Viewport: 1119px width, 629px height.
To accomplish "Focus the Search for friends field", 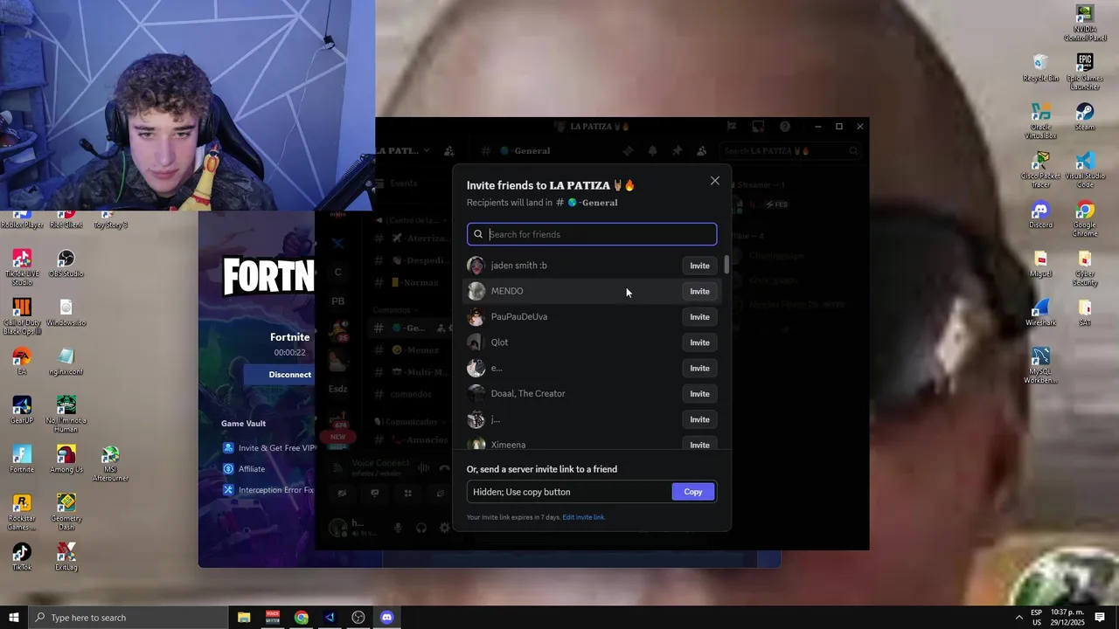I will 592,234.
